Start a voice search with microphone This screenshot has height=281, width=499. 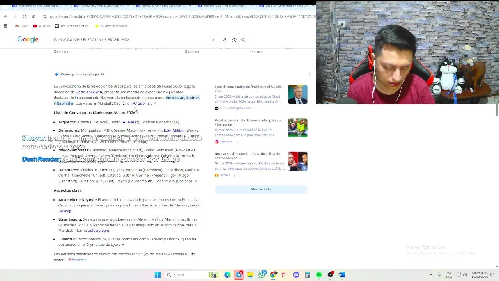click(225, 40)
